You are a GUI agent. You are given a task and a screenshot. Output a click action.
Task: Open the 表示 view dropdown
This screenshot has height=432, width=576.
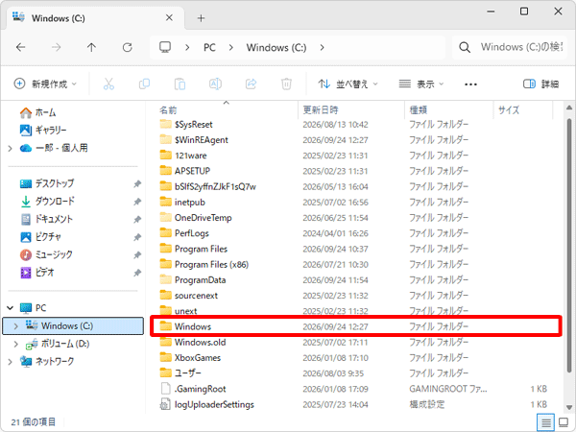click(421, 84)
